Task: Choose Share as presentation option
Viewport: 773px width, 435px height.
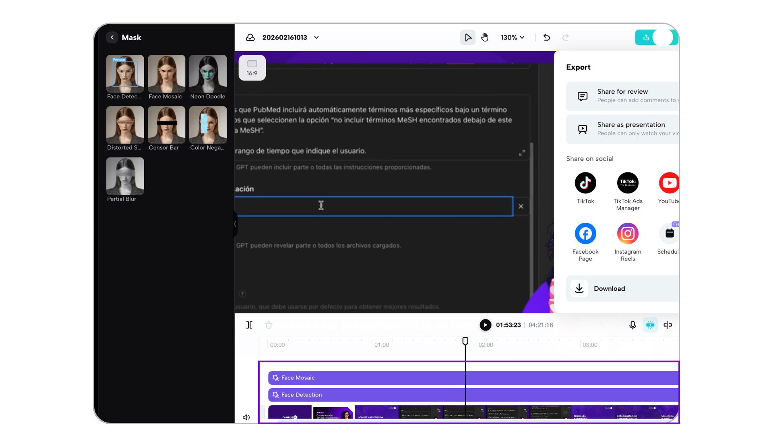Action: 622,129
